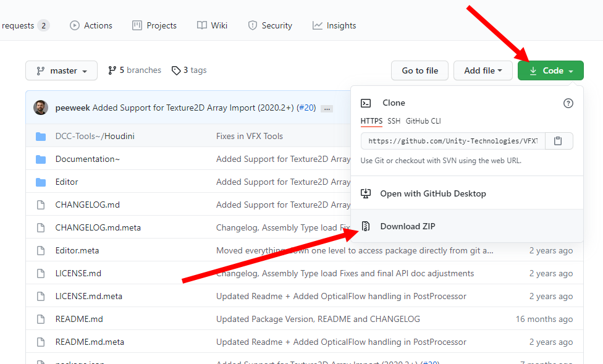Open peeweek author link
Viewport: 603px width, 364px height.
[72, 108]
